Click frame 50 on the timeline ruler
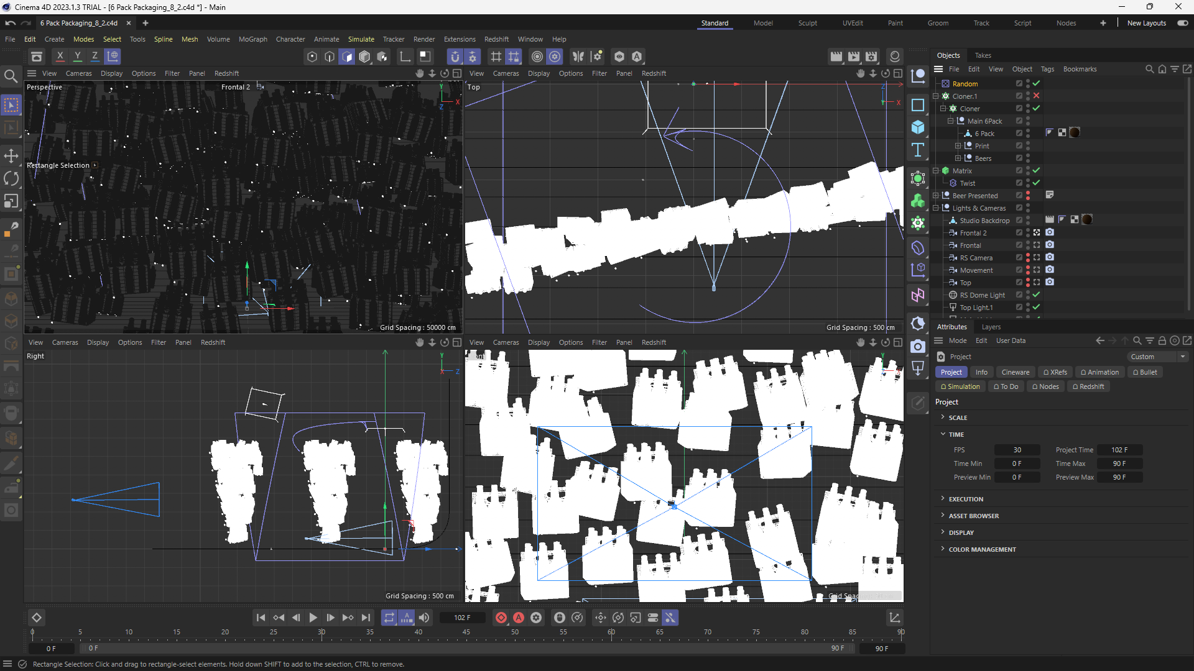The image size is (1194, 671). (x=514, y=632)
